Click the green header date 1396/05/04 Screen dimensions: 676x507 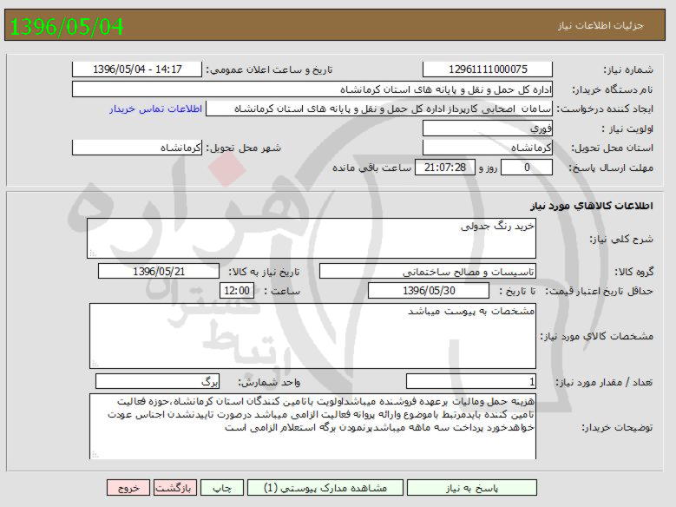tap(67, 26)
